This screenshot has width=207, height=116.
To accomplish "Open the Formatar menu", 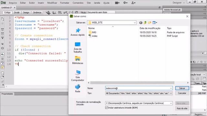I will coord(65,3).
